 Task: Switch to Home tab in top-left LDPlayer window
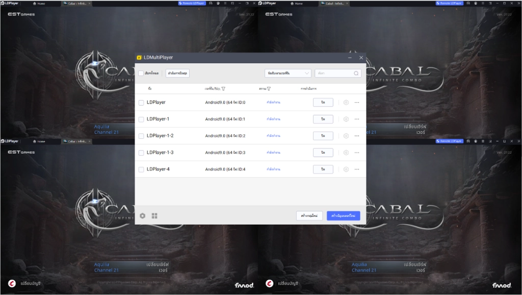tap(39, 4)
